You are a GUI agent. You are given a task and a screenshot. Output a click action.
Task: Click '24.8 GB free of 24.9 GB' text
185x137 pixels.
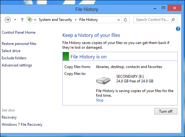pos(135,81)
